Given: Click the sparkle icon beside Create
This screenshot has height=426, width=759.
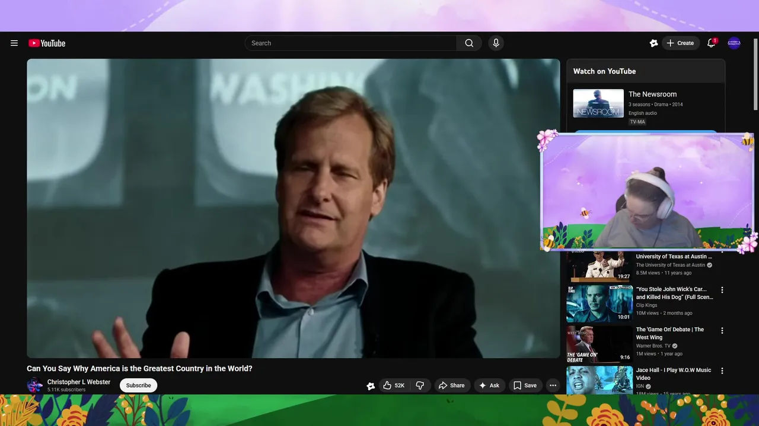Looking at the screenshot, I should pyautogui.click(x=653, y=43).
